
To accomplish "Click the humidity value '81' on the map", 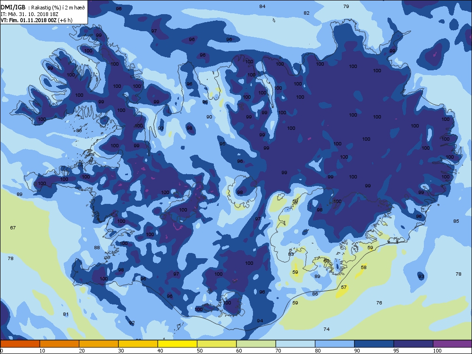I will [x=66, y=314].
